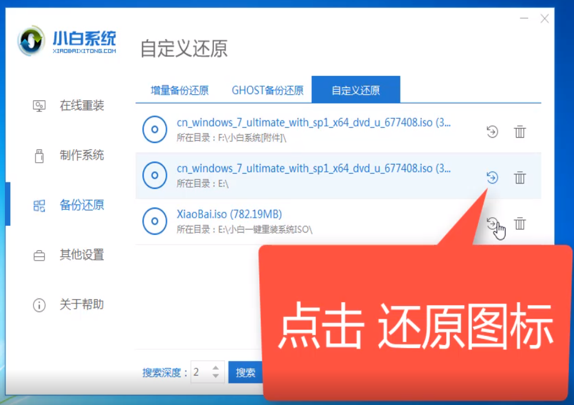Click the trash icon to delete XiaoBai.iso
Image resolution: width=574 pixels, height=405 pixels.
(520, 223)
